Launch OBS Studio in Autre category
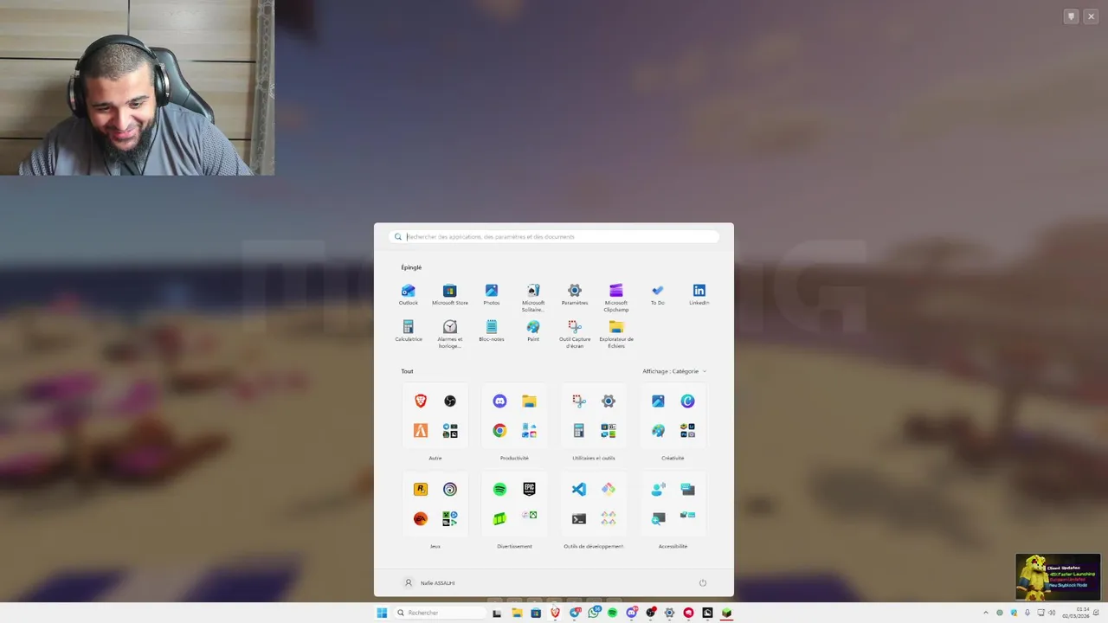 click(450, 401)
